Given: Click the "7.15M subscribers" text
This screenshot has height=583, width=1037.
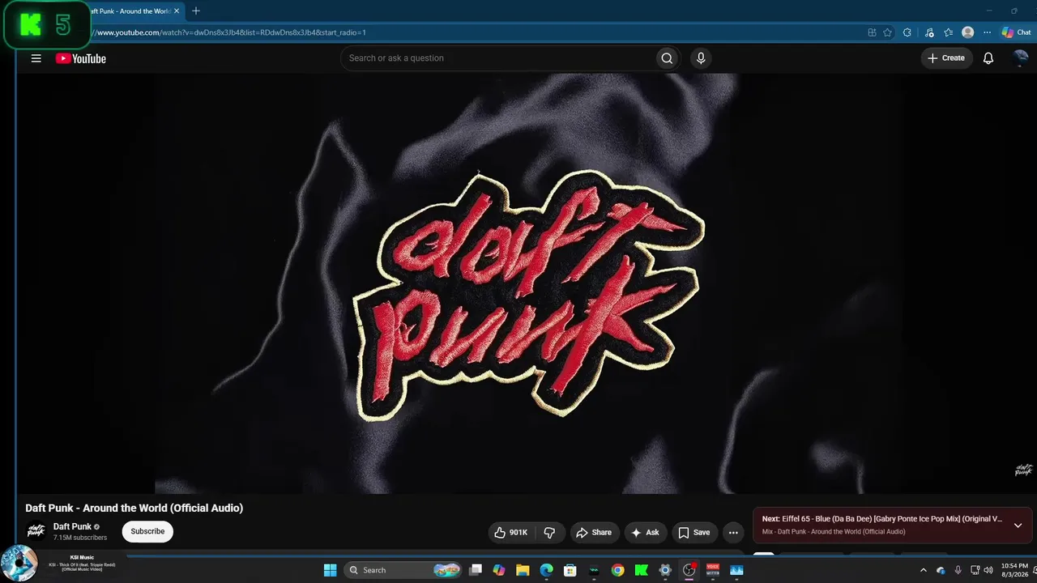Looking at the screenshot, I should click(x=80, y=538).
